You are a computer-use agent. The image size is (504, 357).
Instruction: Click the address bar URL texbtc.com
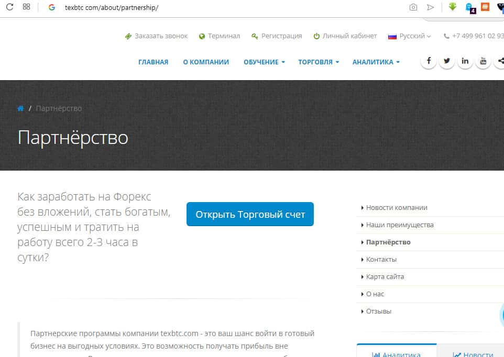[112, 7]
